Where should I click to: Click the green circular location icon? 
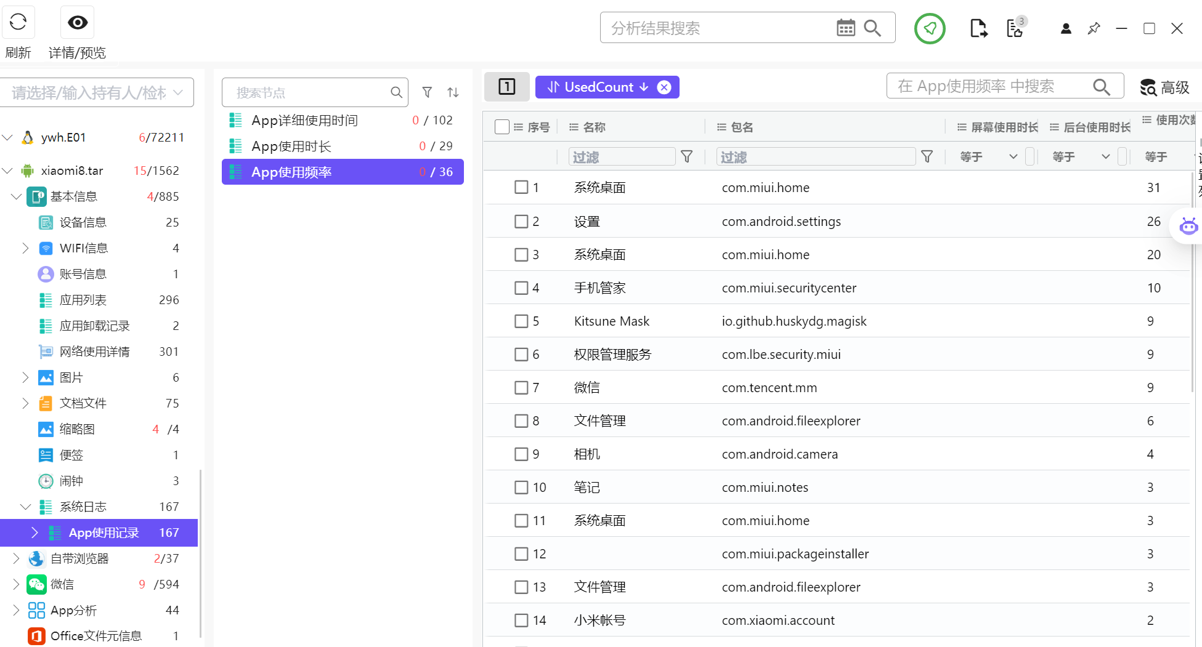(930, 28)
